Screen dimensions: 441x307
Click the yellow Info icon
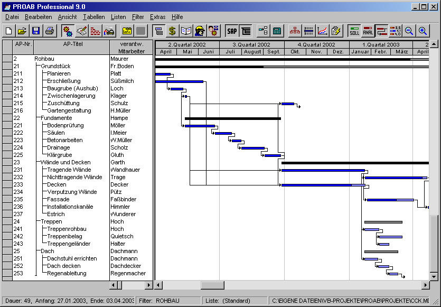pos(127,31)
